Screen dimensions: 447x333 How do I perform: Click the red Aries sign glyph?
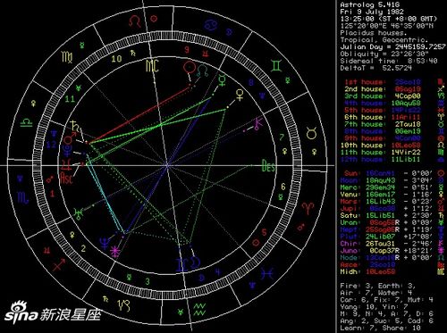point(308,208)
